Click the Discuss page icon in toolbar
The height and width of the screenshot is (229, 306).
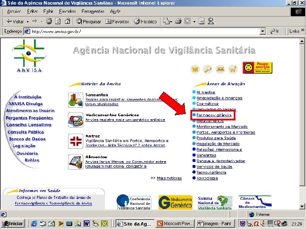tap(201, 21)
